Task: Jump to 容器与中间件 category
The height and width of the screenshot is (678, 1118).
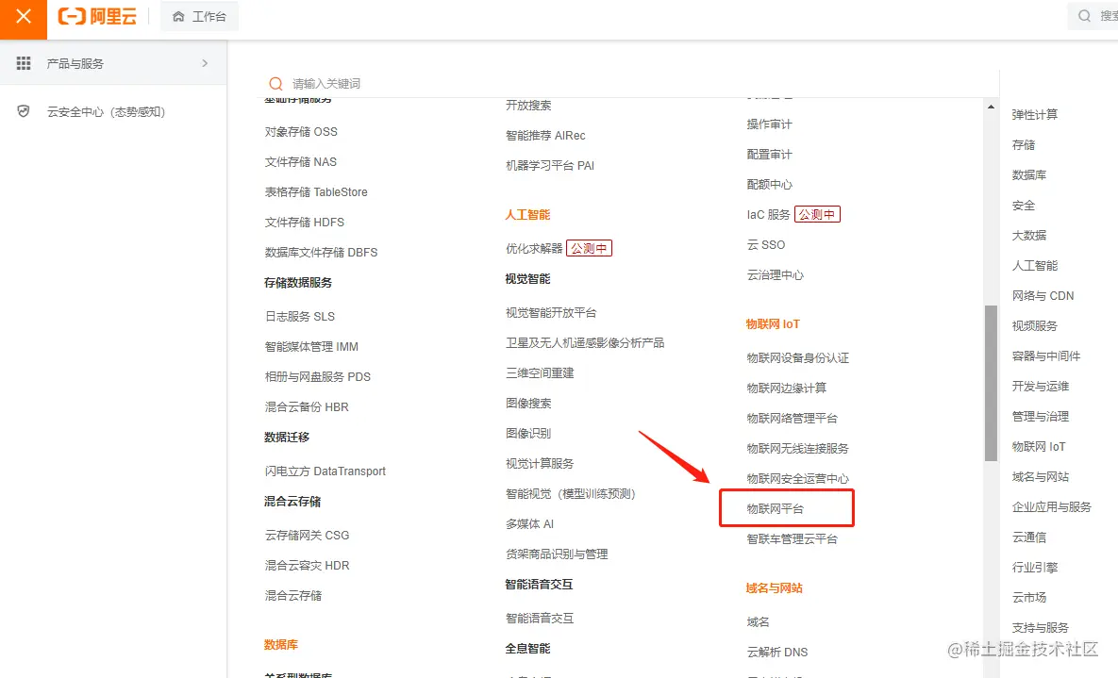Action: tap(1046, 356)
